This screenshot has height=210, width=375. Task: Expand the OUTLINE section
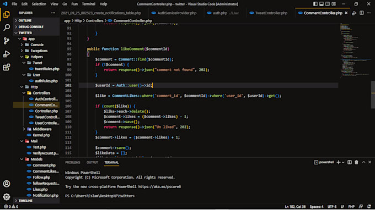coord(36,20)
